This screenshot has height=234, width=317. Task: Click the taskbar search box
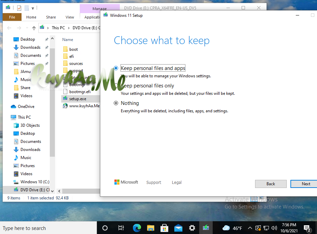48,228
